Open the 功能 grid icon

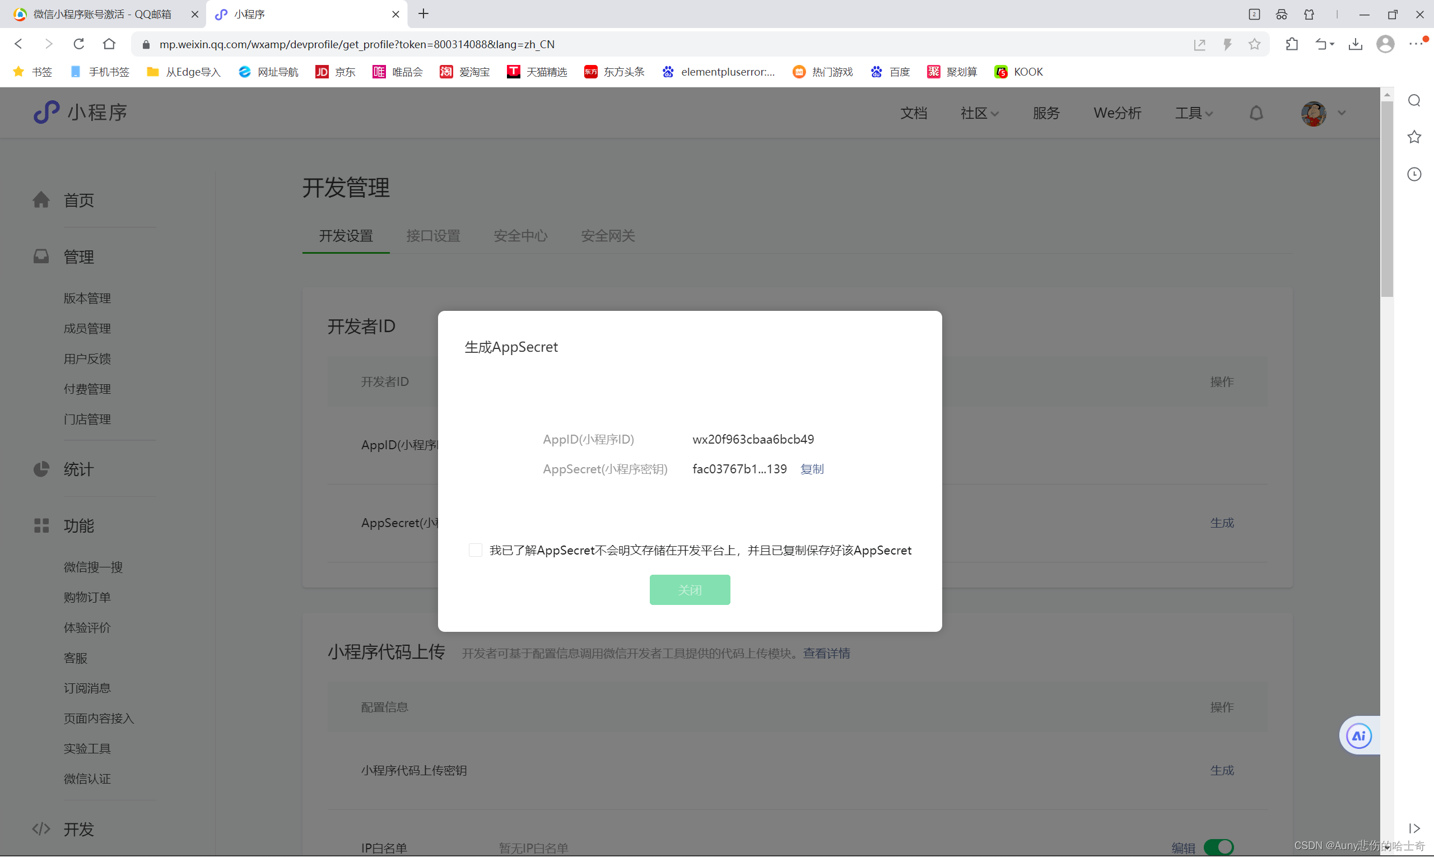(41, 525)
